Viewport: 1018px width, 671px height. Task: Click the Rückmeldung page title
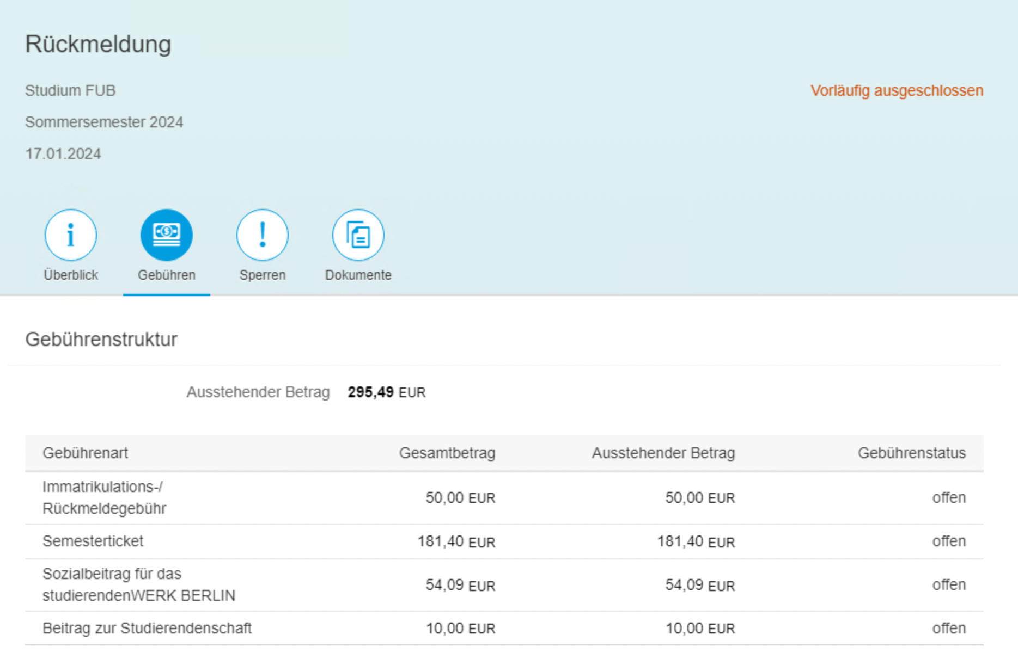point(98,44)
